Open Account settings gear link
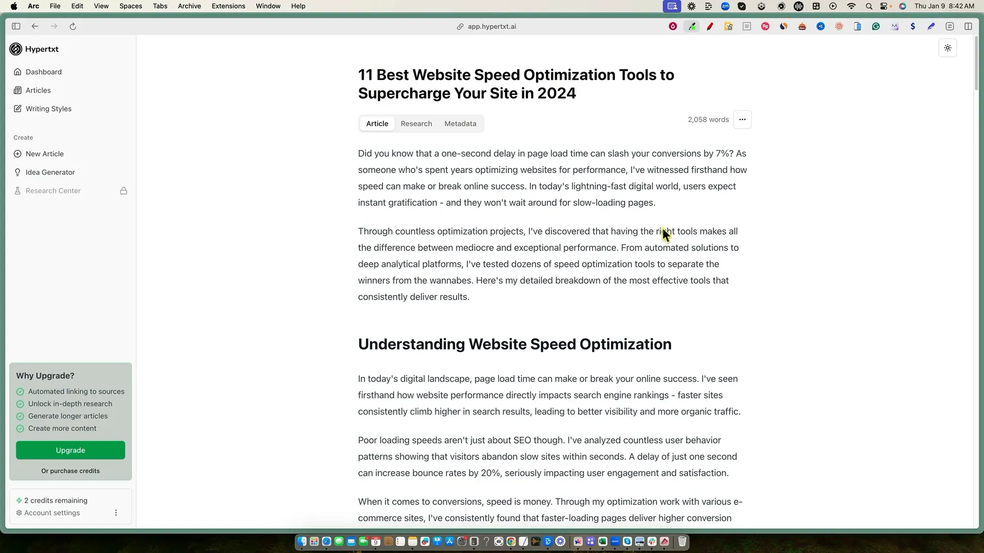Screen dimensions: 984x553 [51, 513]
